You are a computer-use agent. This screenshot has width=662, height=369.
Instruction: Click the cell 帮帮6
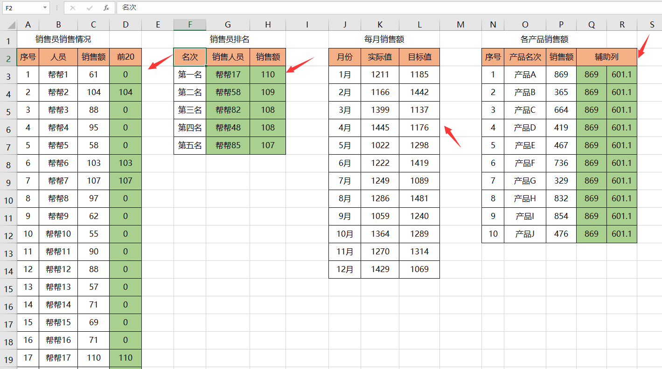click(58, 163)
